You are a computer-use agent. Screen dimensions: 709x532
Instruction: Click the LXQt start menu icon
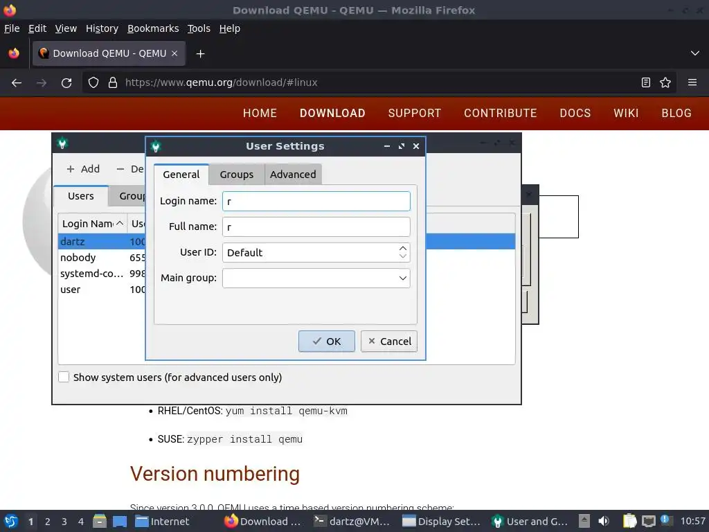(11, 521)
